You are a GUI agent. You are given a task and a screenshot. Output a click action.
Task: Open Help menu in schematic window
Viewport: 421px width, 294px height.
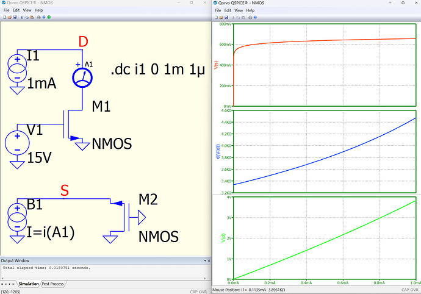pos(38,10)
